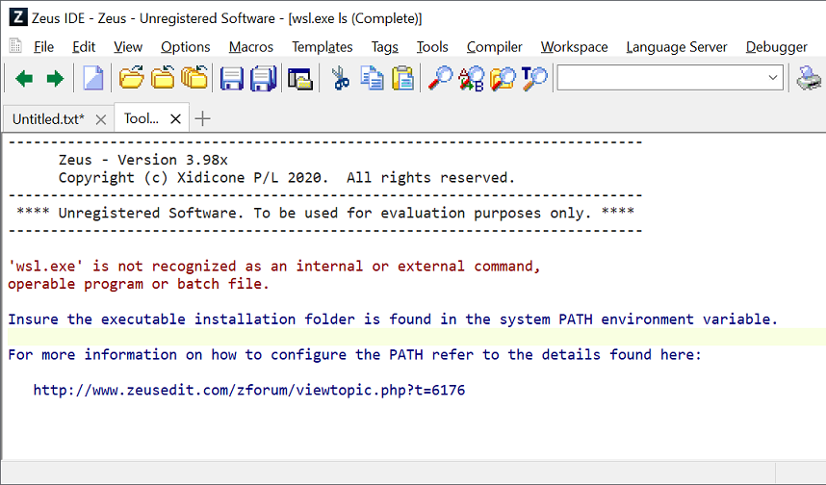The image size is (826, 485).
Task: Add a new tab with plus button
Action: tap(202, 118)
